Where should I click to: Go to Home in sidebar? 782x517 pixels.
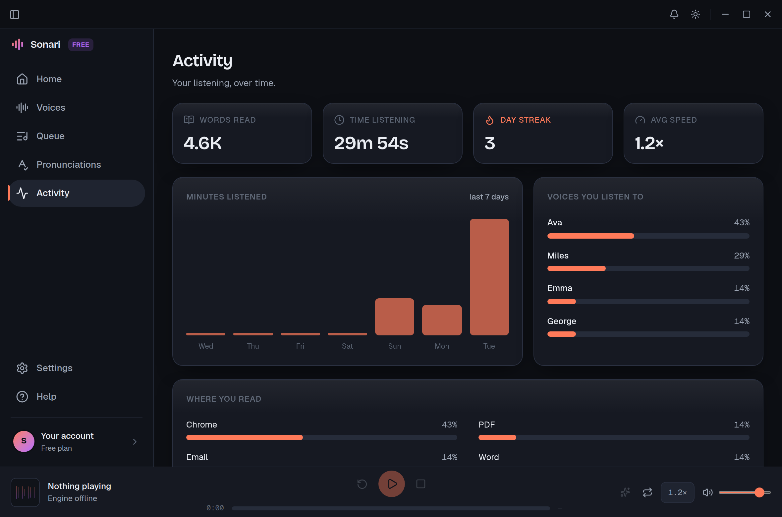coord(77,79)
